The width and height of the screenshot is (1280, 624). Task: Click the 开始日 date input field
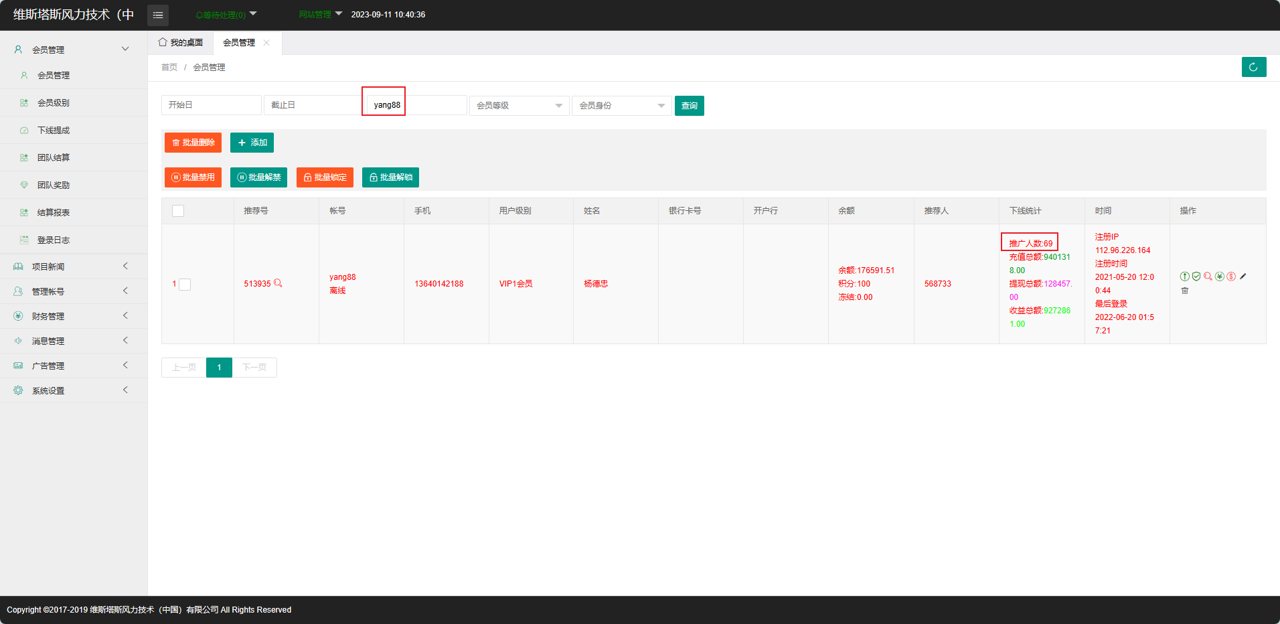pyautogui.click(x=211, y=105)
